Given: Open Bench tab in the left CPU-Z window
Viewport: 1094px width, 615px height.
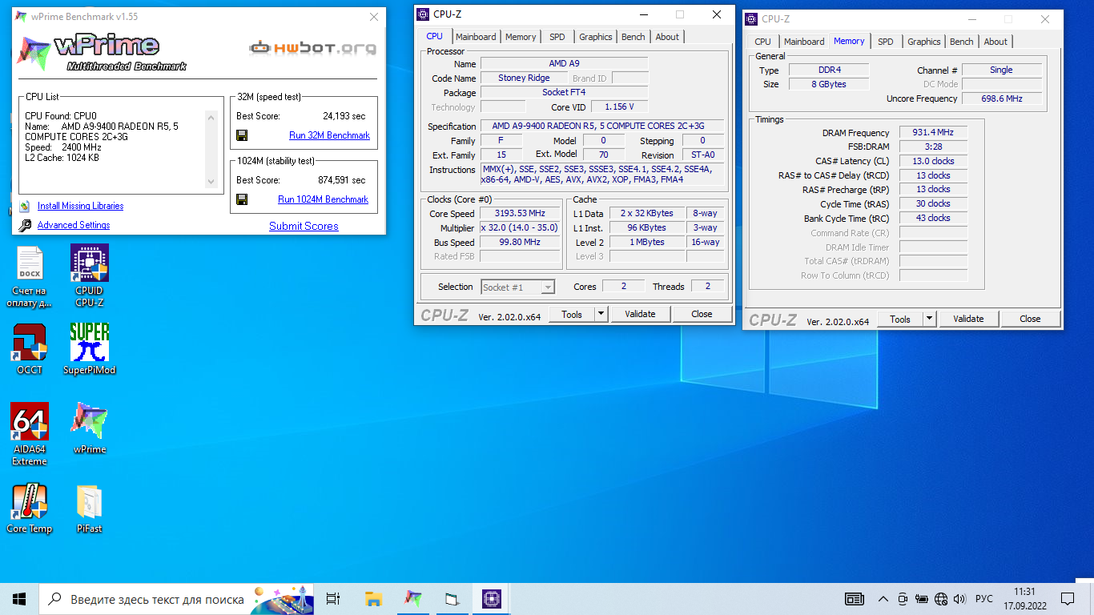Looking at the screenshot, I should [633, 37].
